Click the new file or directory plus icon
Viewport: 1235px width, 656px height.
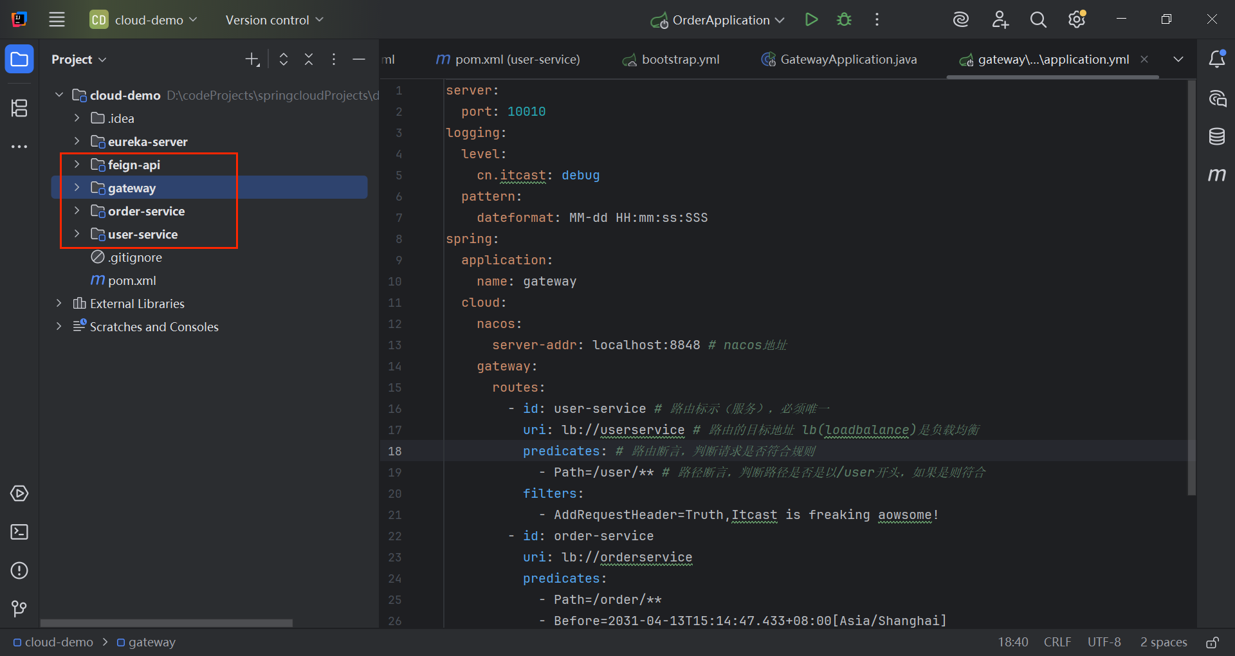tap(252, 60)
